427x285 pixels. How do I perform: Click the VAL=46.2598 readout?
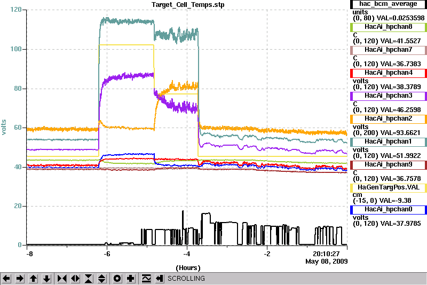pyautogui.click(x=401, y=110)
